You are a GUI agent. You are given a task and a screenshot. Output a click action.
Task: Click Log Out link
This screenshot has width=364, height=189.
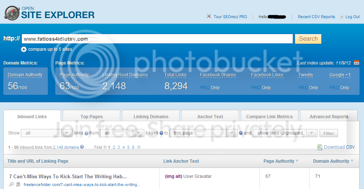click(352, 17)
